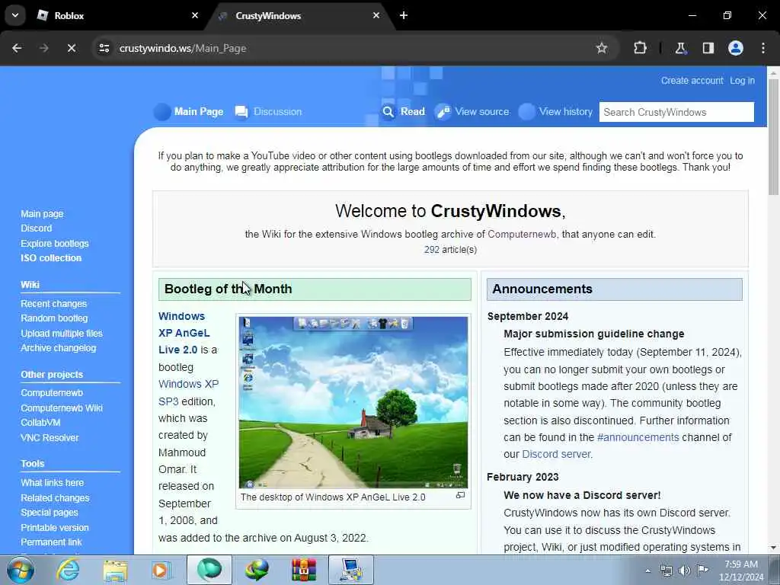
Task: Click the crustywindo.ws address bar
Action: (x=348, y=48)
